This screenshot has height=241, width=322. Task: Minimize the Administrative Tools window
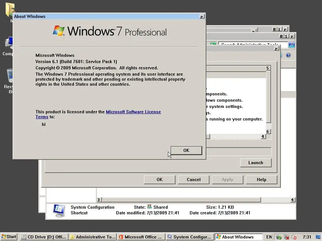pos(281,36)
